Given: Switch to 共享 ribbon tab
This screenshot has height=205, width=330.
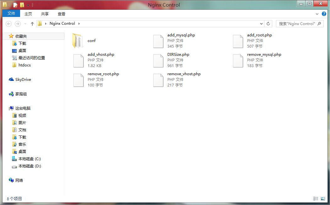Looking at the screenshot, I should [x=45, y=14].
